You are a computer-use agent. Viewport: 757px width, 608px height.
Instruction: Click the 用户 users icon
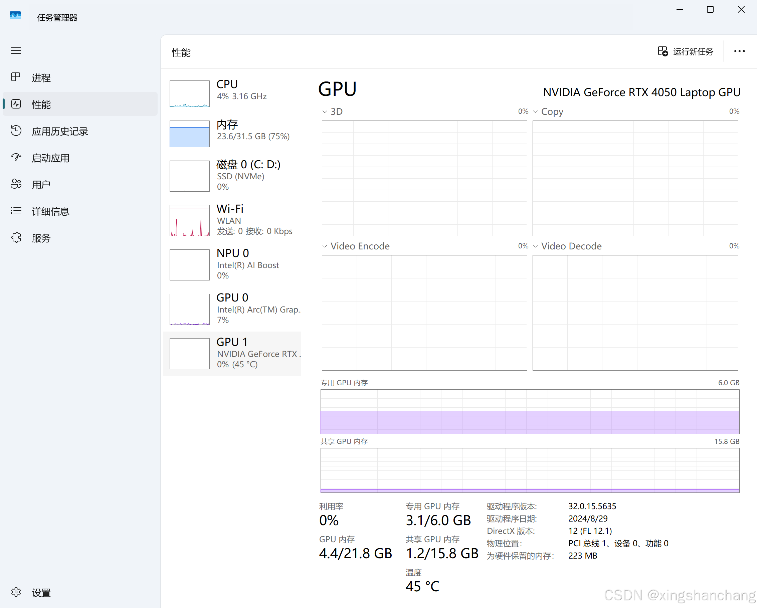(x=16, y=184)
